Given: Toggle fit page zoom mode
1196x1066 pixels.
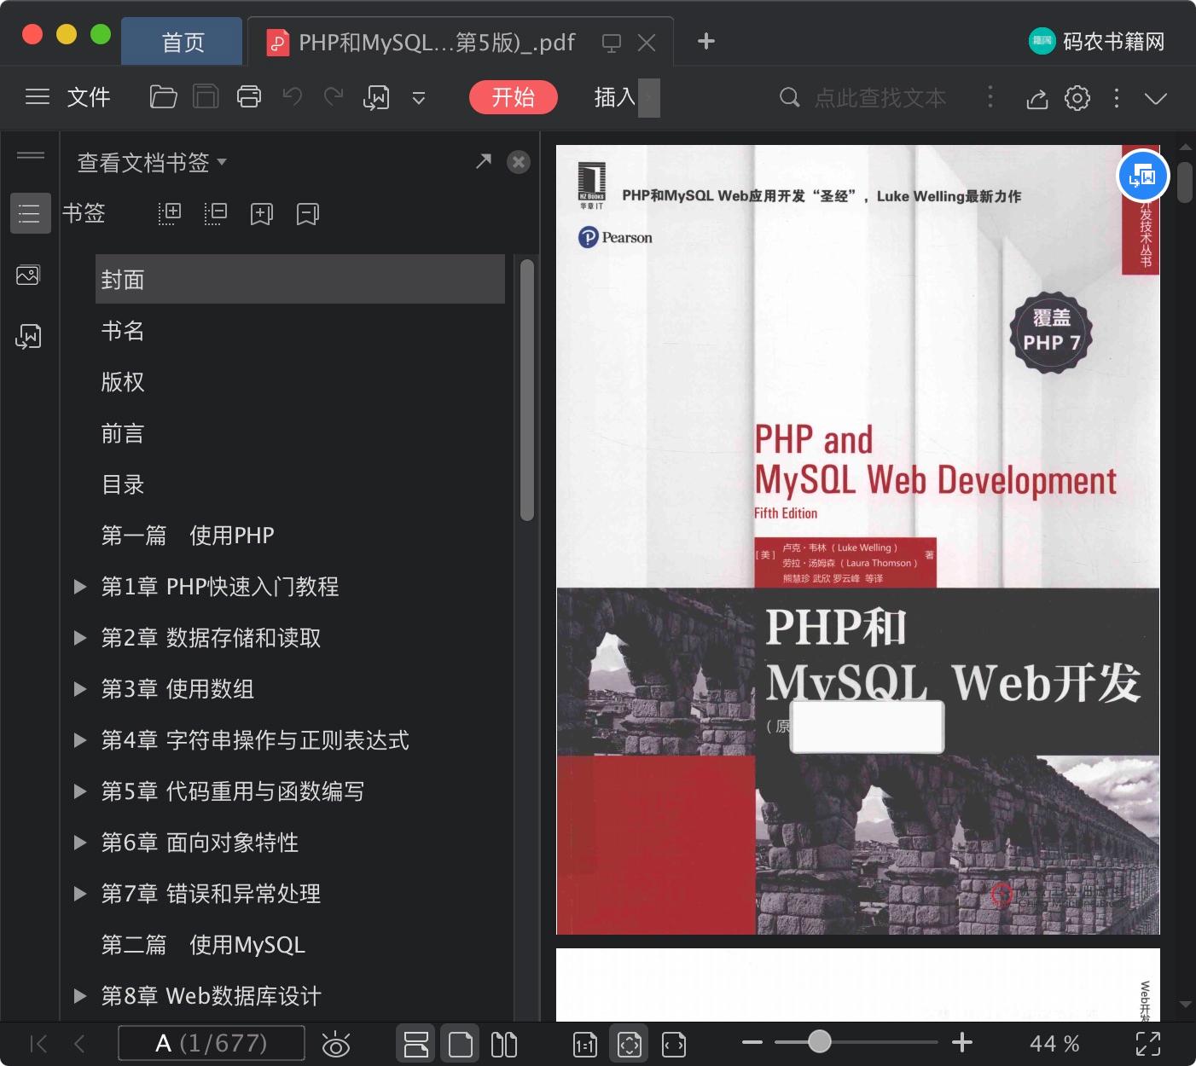Looking at the screenshot, I should (x=630, y=1044).
